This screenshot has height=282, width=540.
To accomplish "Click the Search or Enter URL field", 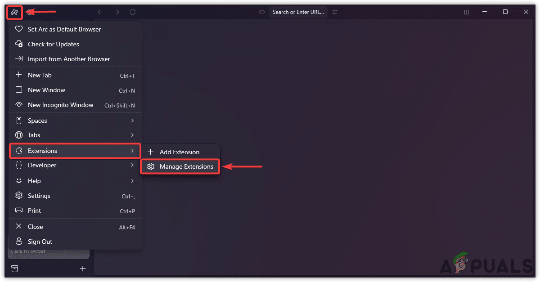I will [x=298, y=12].
